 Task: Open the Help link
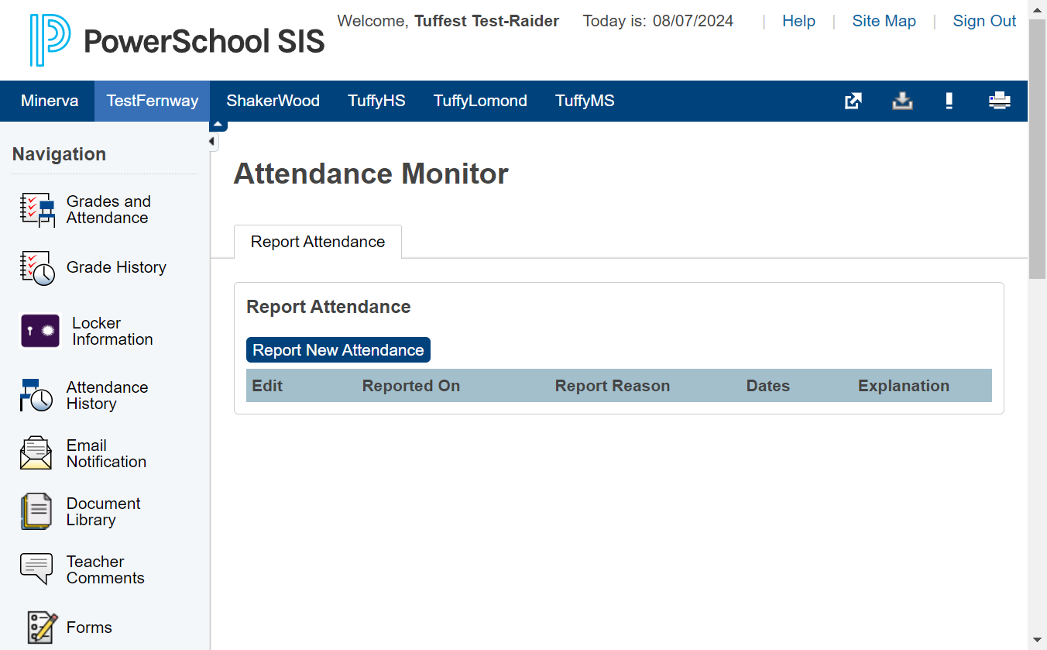(798, 21)
